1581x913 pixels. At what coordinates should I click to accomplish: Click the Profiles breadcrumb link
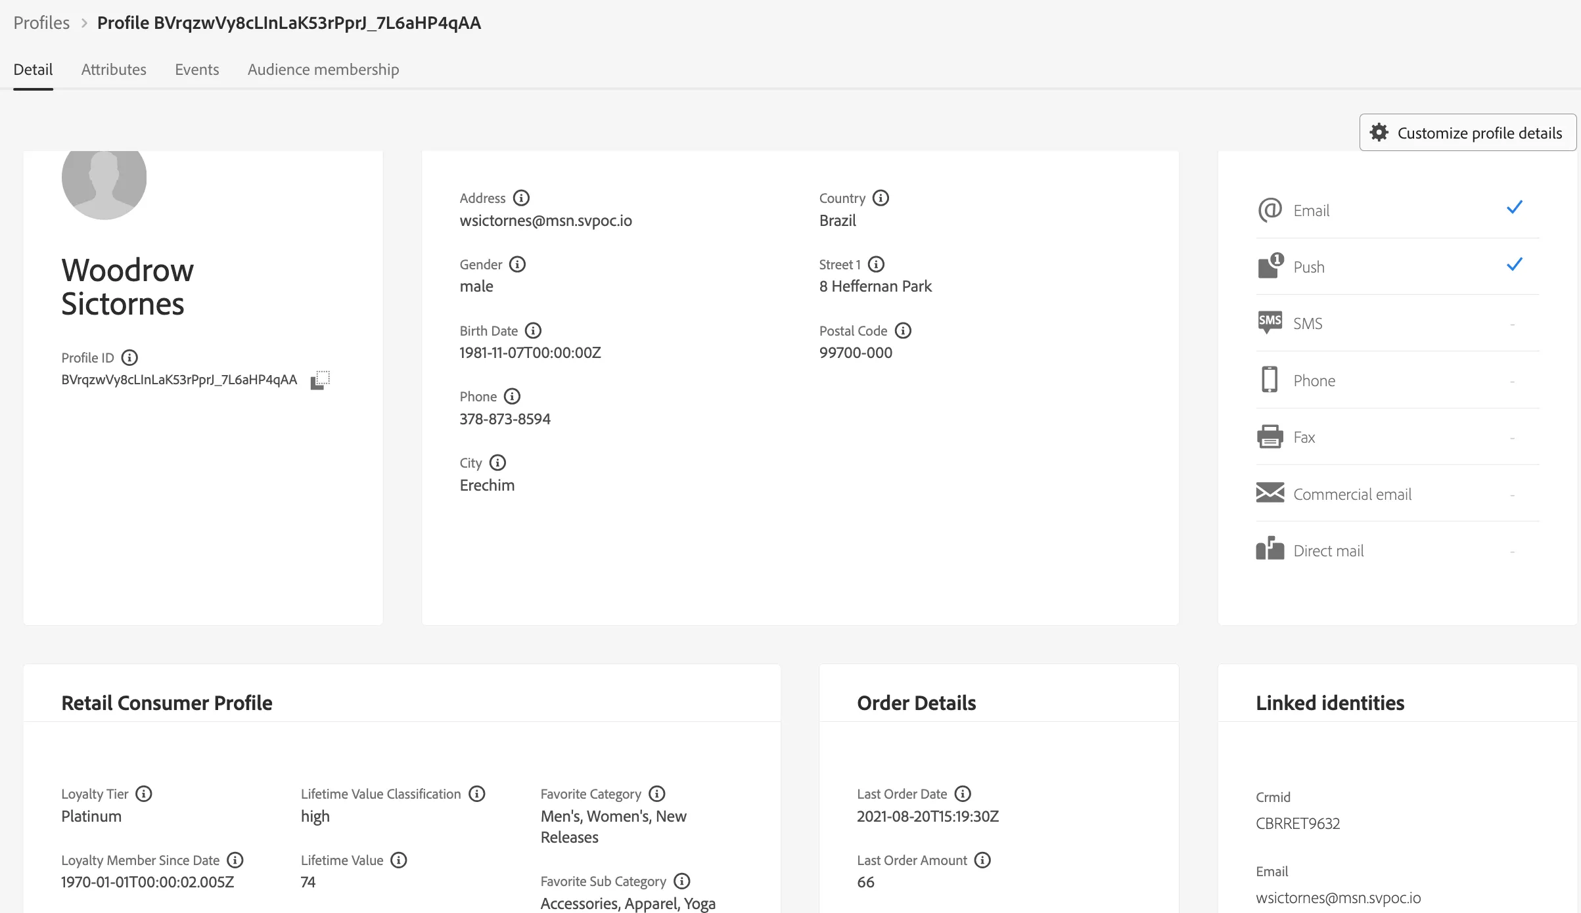(41, 23)
